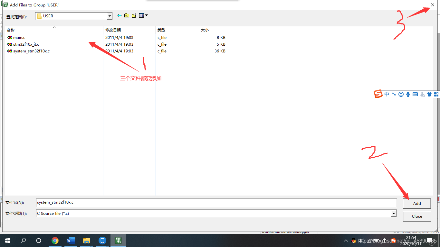This screenshot has width=440, height=247.
Task: Click the stm32f10x_it.c file icon
Action: tap(10, 44)
